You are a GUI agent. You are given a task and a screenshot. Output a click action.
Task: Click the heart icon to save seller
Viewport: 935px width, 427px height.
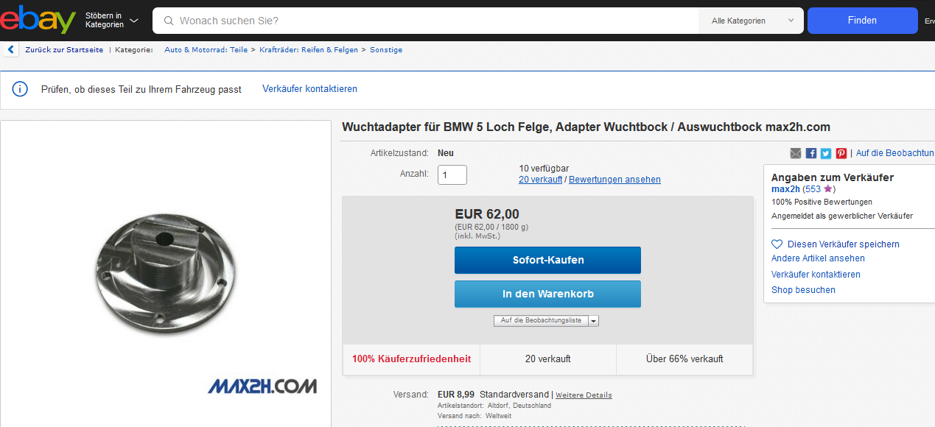click(777, 244)
